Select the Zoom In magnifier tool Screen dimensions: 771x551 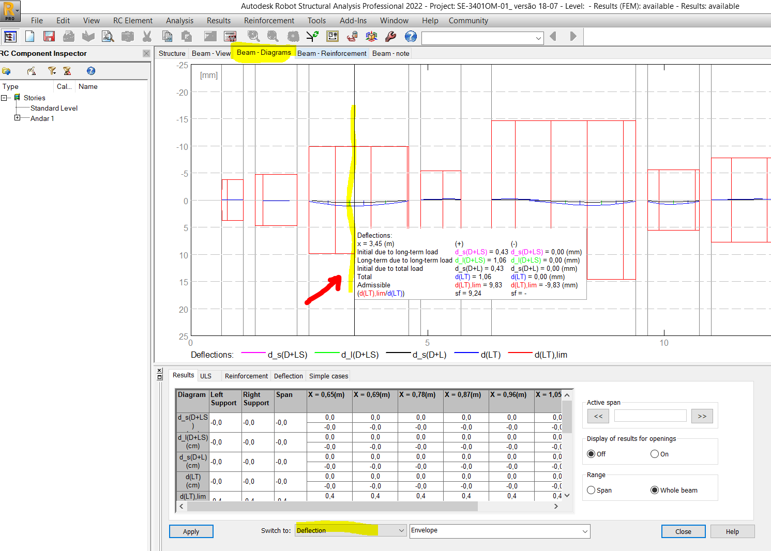(x=253, y=37)
